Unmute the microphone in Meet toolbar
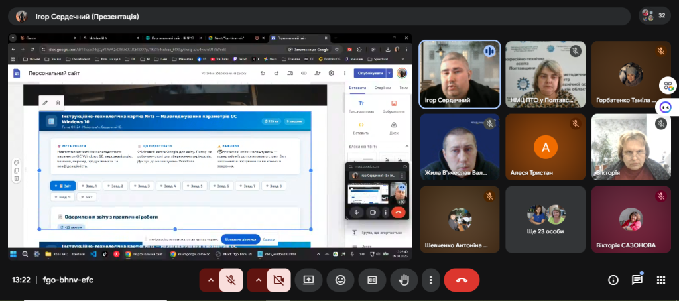Screen dimensions: 679x301 point(231,280)
